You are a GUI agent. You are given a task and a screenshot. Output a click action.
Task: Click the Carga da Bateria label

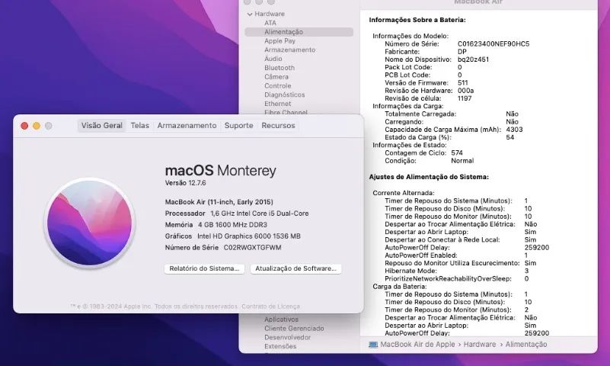[x=399, y=287]
